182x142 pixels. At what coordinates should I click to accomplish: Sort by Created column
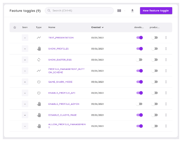(97, 27)
